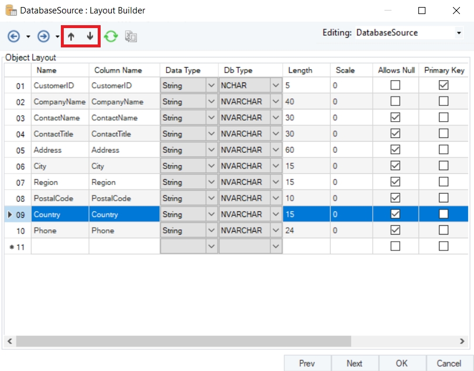Click the back arrow navigation icon
474x371 pixels.
tap(13, 36)
